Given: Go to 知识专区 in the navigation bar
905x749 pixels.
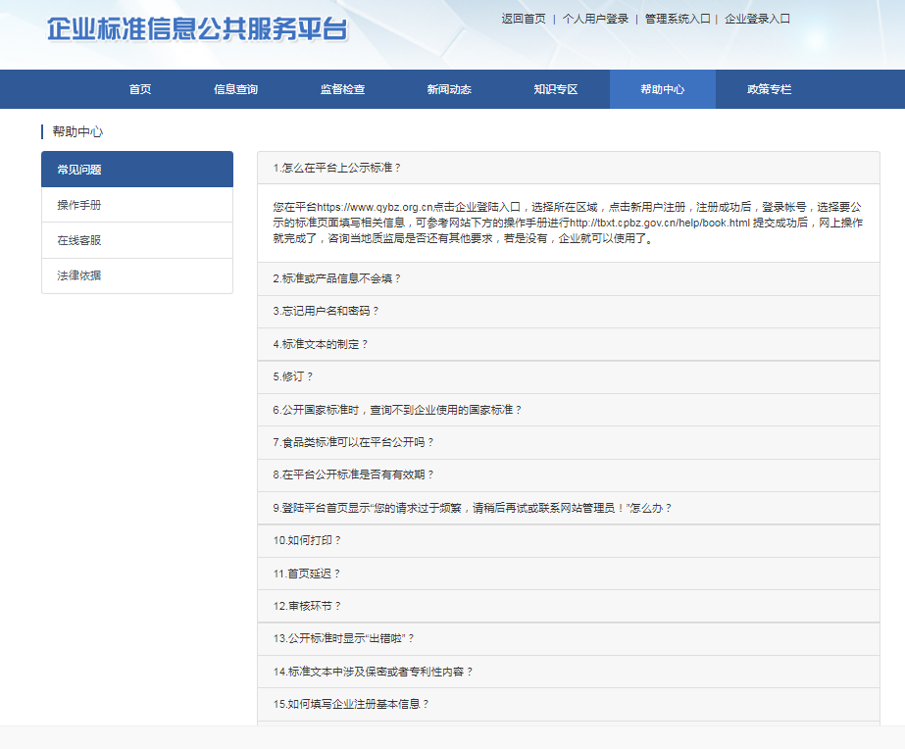Looking at the screenshot, I should 556,89.
